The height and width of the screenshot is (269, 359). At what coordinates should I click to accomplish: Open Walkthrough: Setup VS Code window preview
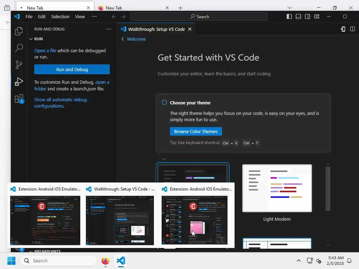point(120,215)
